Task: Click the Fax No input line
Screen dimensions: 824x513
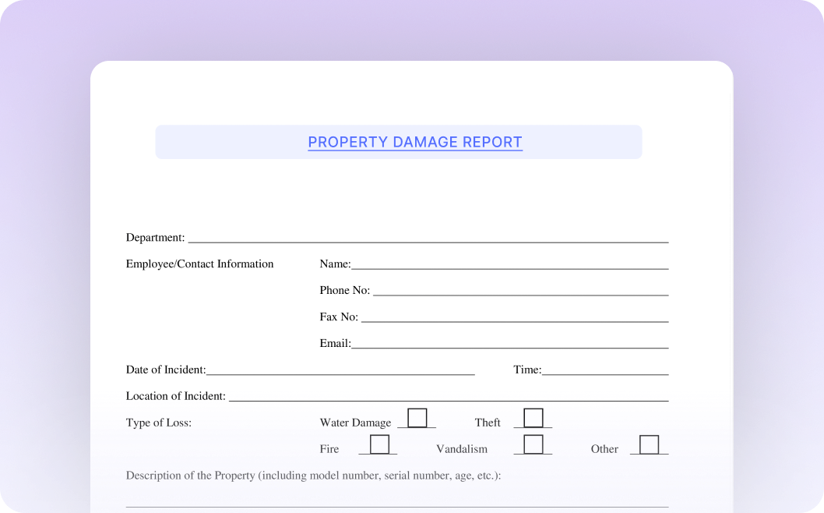Action: [x=514, y=317]
